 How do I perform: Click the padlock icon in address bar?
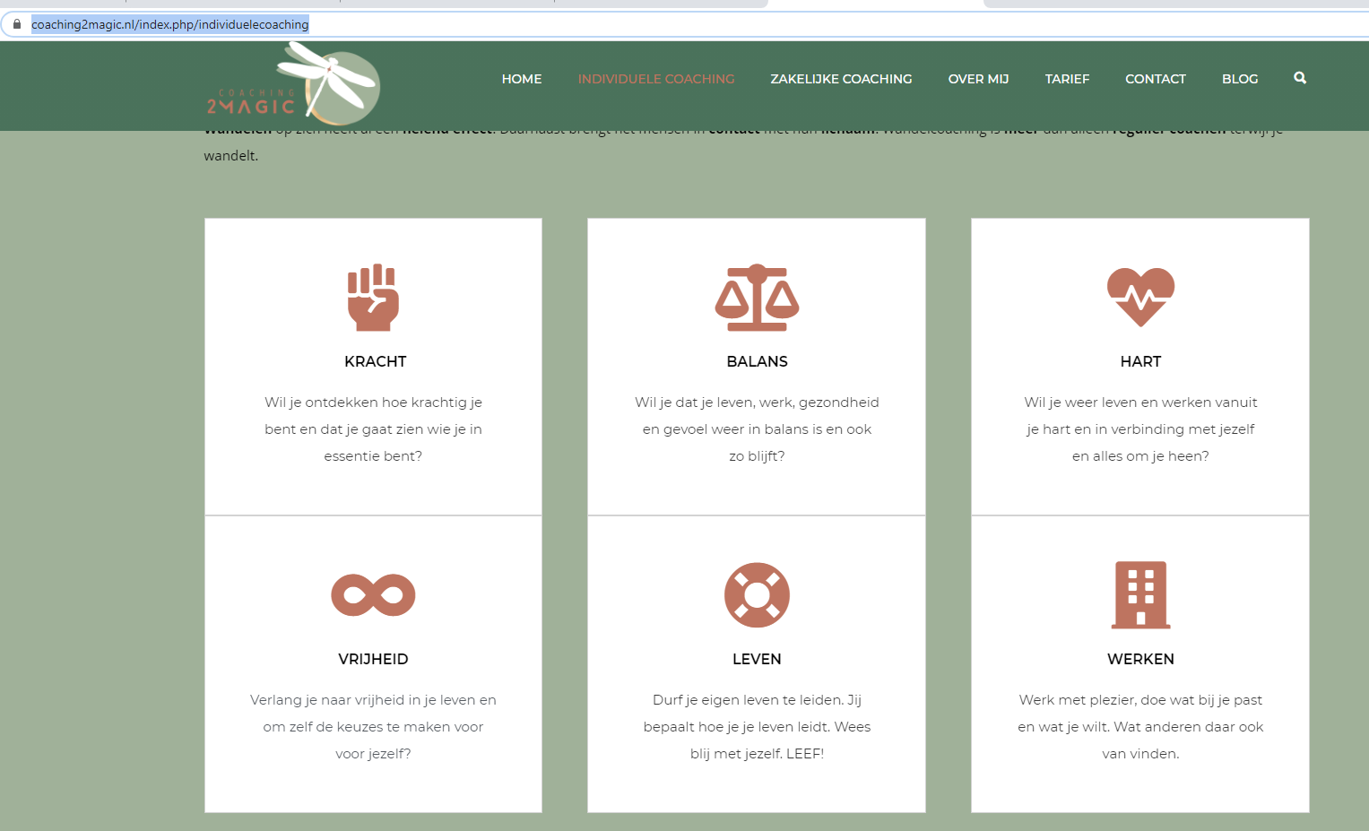click(x=17, y=24)
